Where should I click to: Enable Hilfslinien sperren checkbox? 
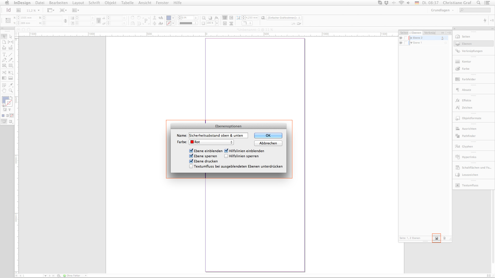(x=226, y=156)
